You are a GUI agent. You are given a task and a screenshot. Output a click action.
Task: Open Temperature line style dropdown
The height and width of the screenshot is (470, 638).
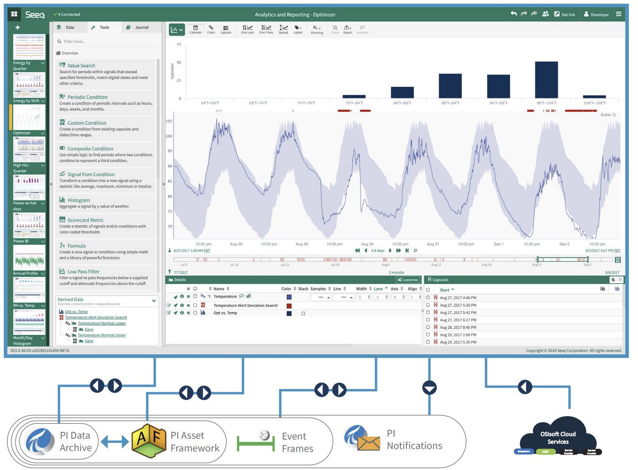click(344, 297)
